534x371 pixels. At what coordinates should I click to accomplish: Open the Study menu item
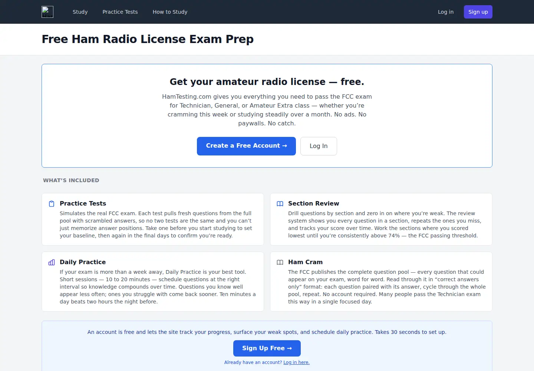click(x=80, y=12)
